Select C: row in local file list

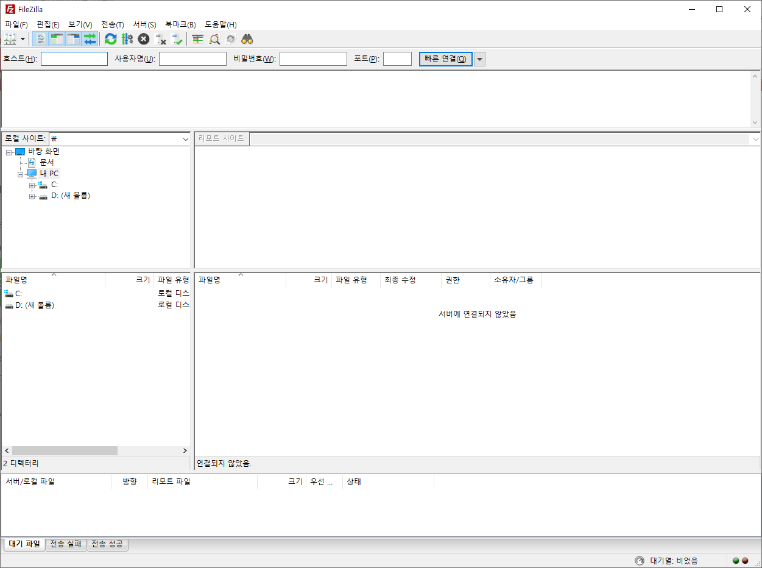tap(96, 294)
